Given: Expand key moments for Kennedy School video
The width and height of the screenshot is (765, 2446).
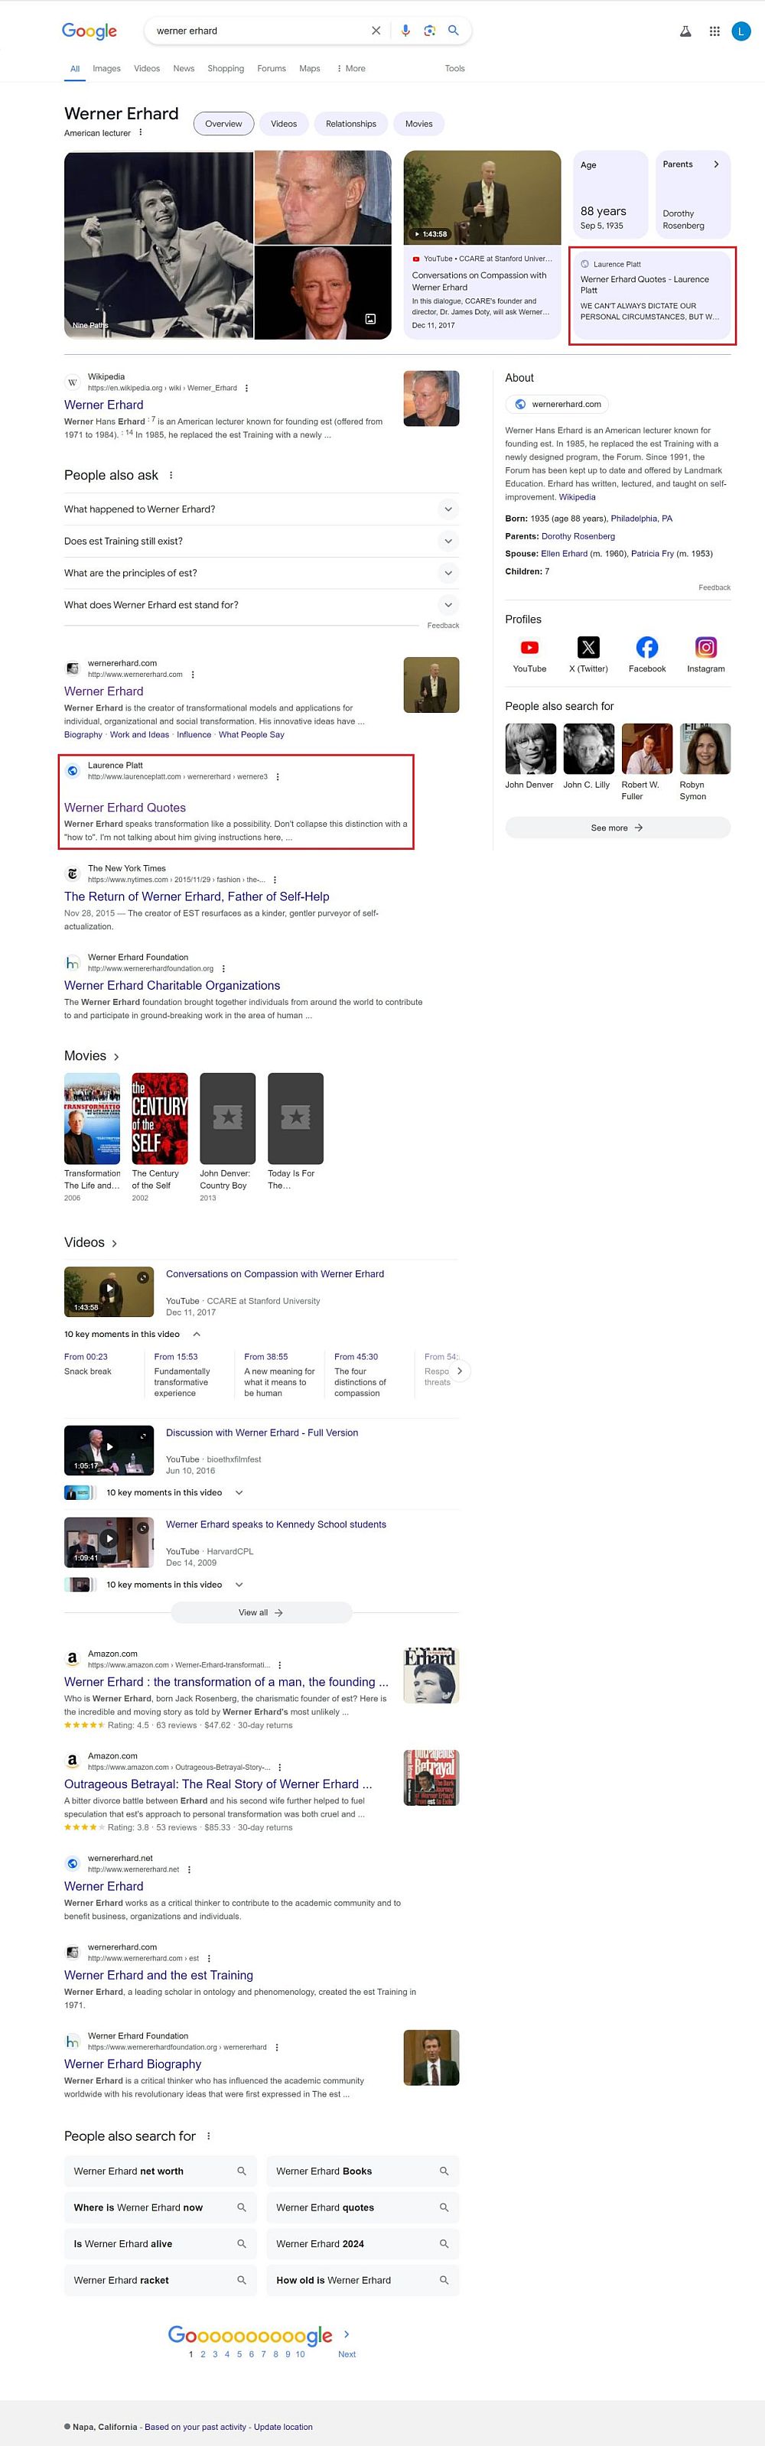Looking at the screenshot, I should pos(238,1585).
